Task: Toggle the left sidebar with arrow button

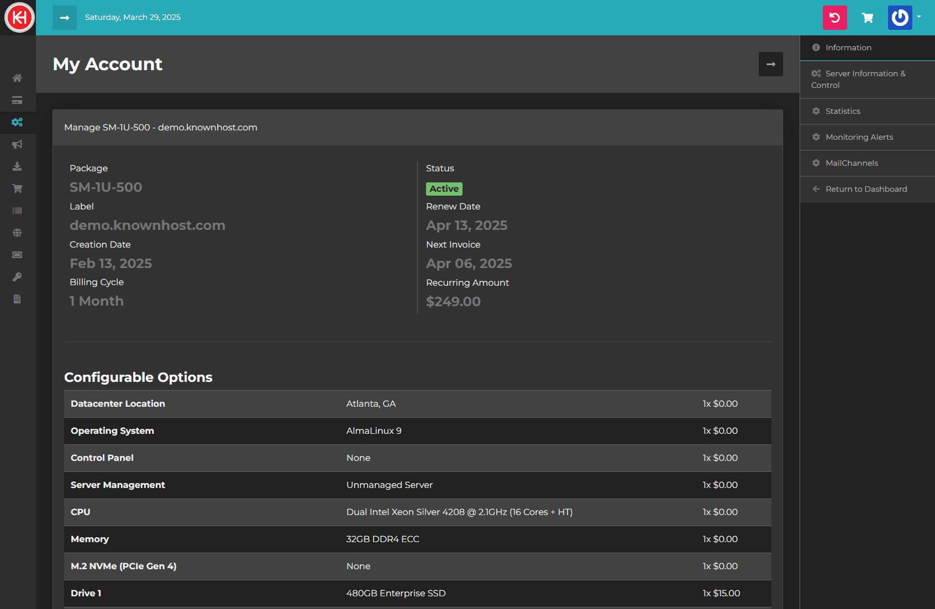Action: (x=65, y=18)
